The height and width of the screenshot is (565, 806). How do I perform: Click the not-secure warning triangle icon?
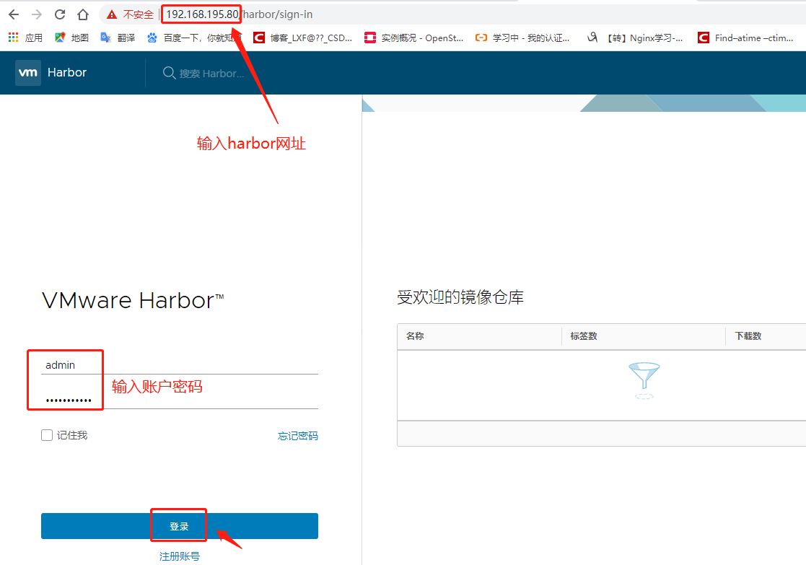point(111,14)
